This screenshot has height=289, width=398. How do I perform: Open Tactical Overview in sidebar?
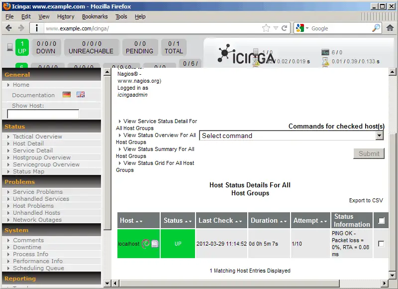click(38, 137)
